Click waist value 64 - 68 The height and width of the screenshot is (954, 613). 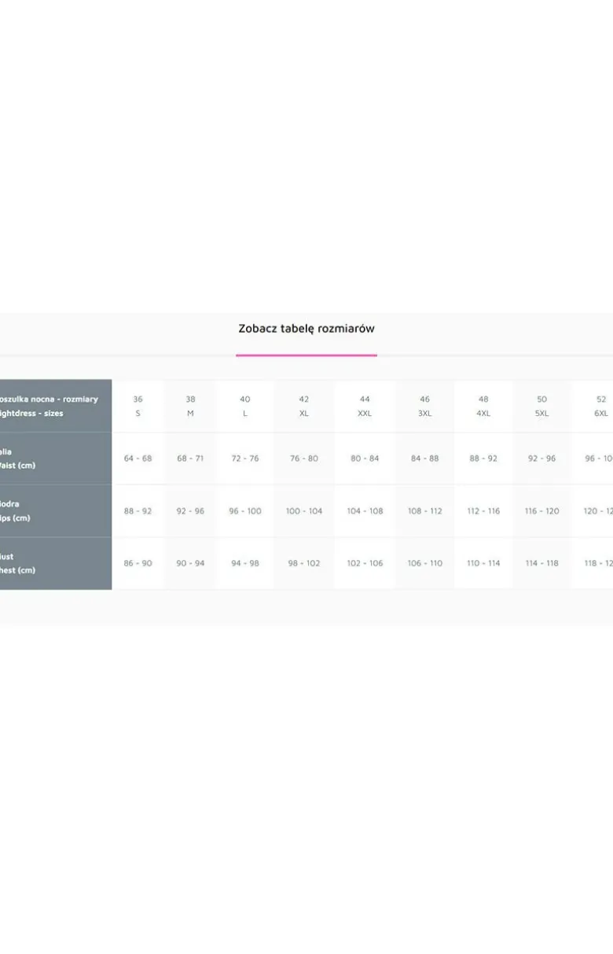click(138, 459)
